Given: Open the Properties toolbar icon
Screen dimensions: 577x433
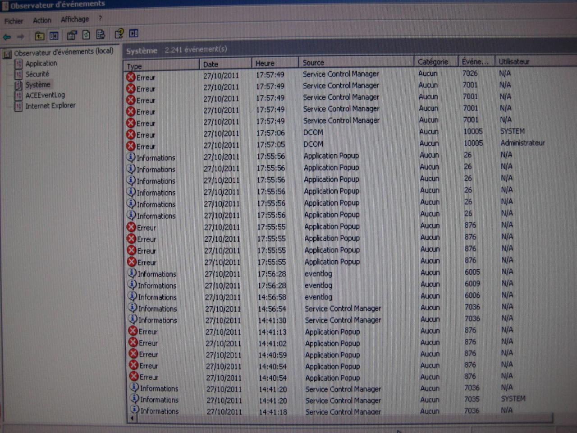Looking at the screenshot, I should [x=72, y=35].
